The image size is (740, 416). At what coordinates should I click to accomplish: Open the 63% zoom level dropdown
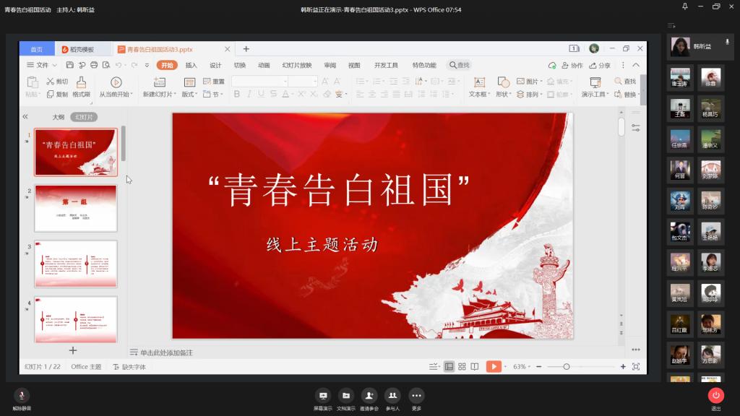tap(522, 367)
